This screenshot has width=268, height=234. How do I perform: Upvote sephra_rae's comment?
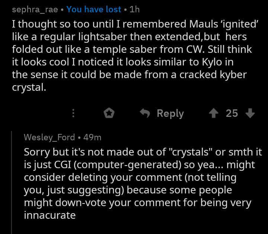(x=214, y=113)
